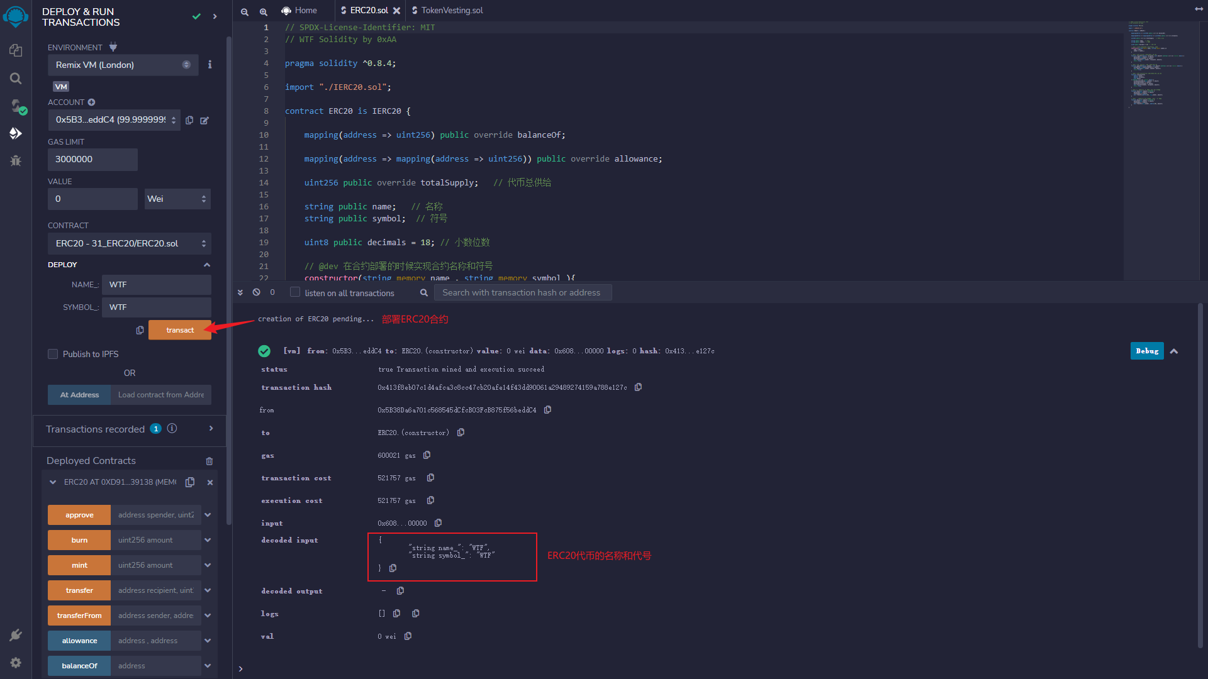The image size is (1208, 679).
Task: Zoom out the editor font
Action: tap(245, 11)
